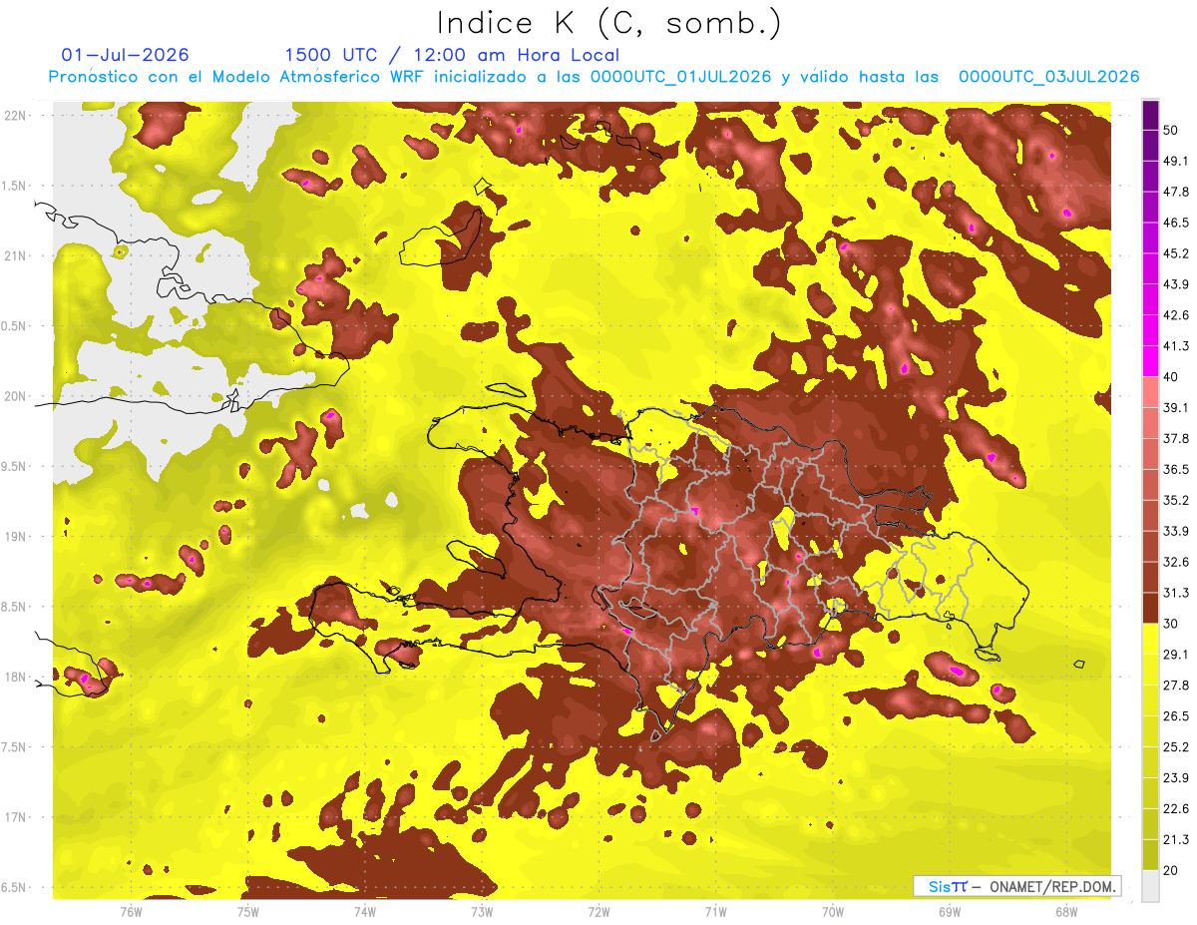This screenshot has width=1197, height=925.
Task: Click the "22.6" legend value
Action: [1175, 809]
